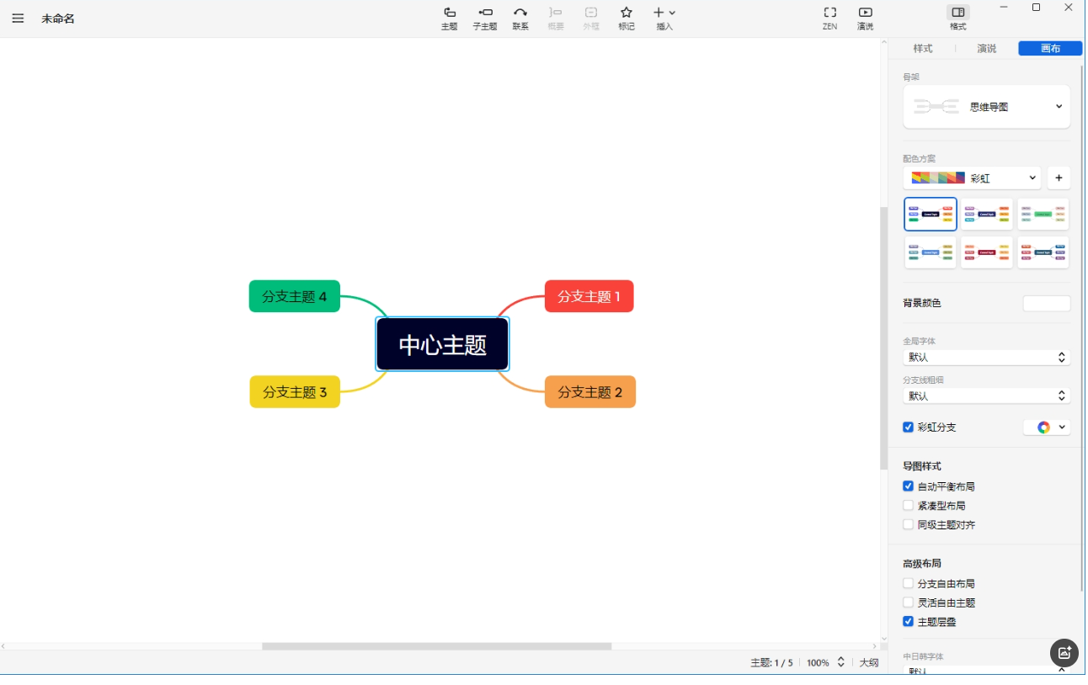Click the 100% zoom value
This screenshot has height=685, width=1088.
[818, 663]
